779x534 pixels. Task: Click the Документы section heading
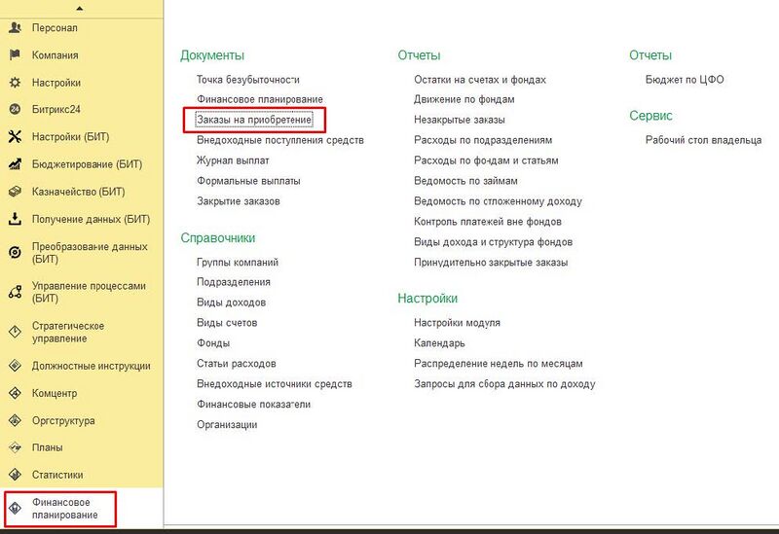tap(212, 55)
